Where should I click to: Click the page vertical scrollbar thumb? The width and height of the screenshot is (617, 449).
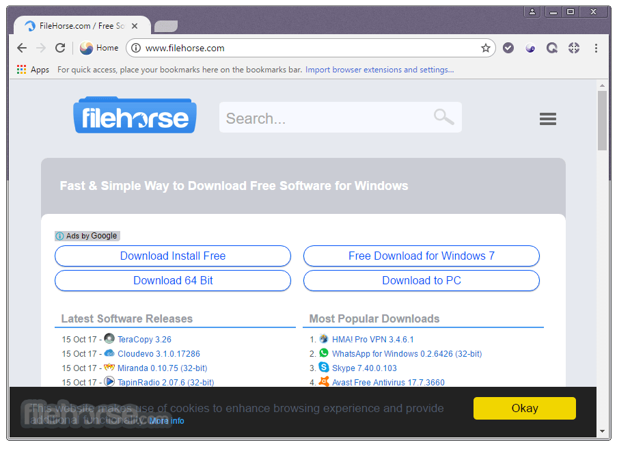602,120
